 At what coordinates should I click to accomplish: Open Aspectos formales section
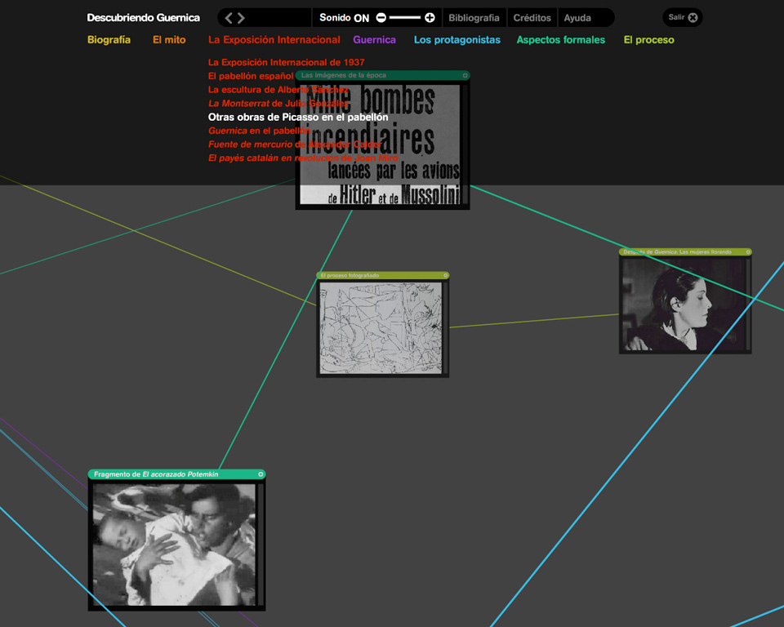coord(560,40)
